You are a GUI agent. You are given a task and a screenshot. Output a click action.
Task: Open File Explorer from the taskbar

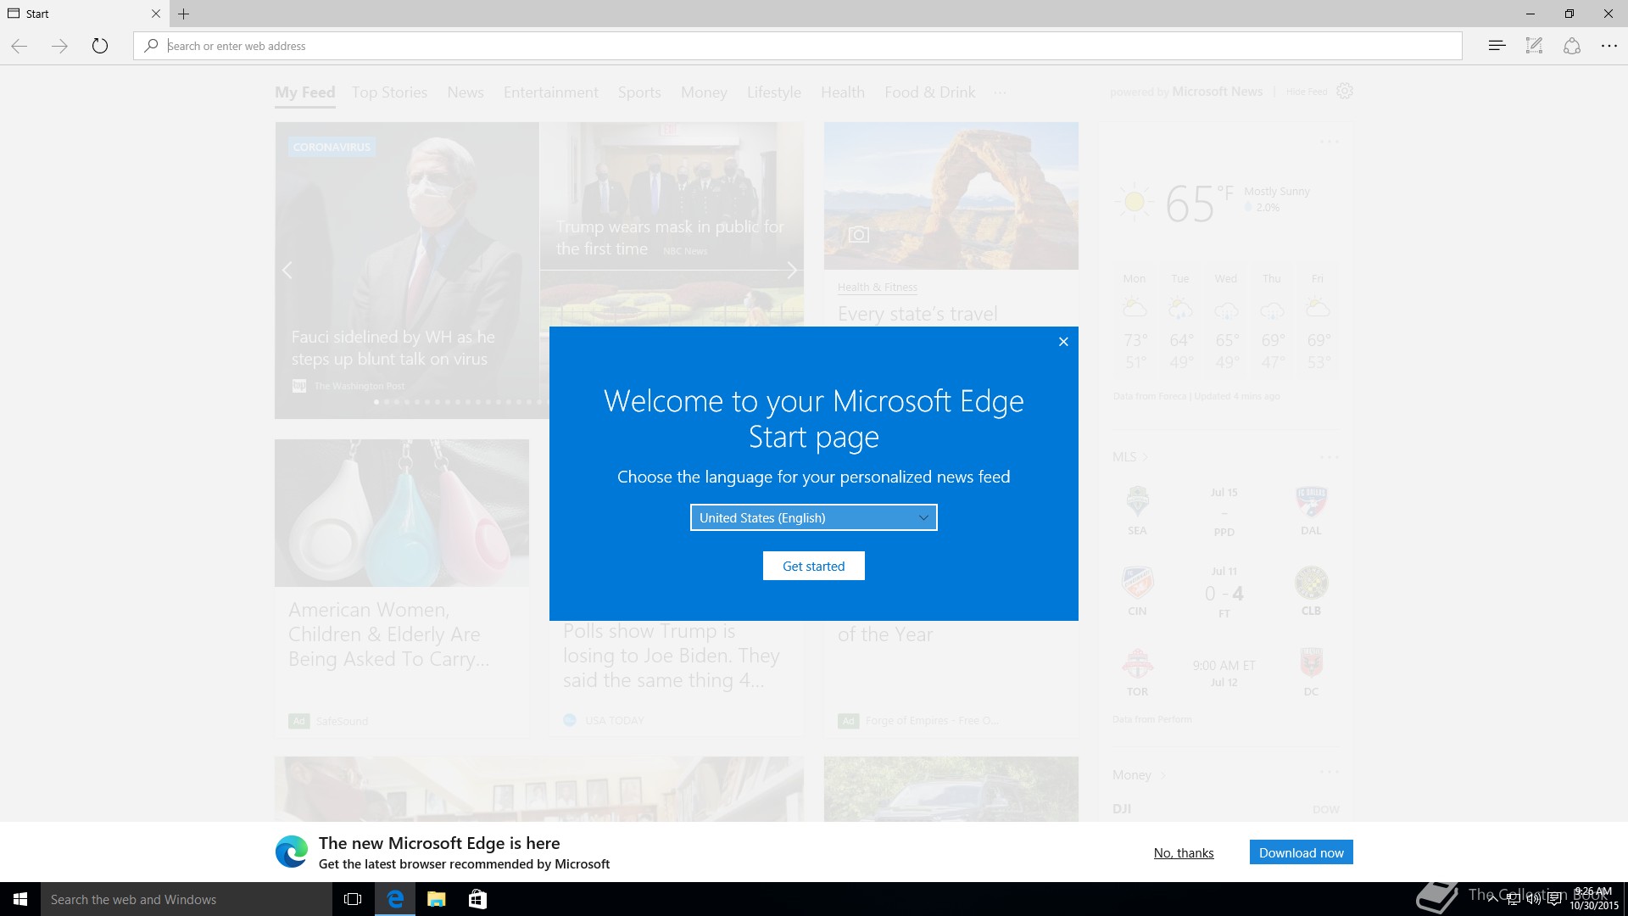click(437, 899)
